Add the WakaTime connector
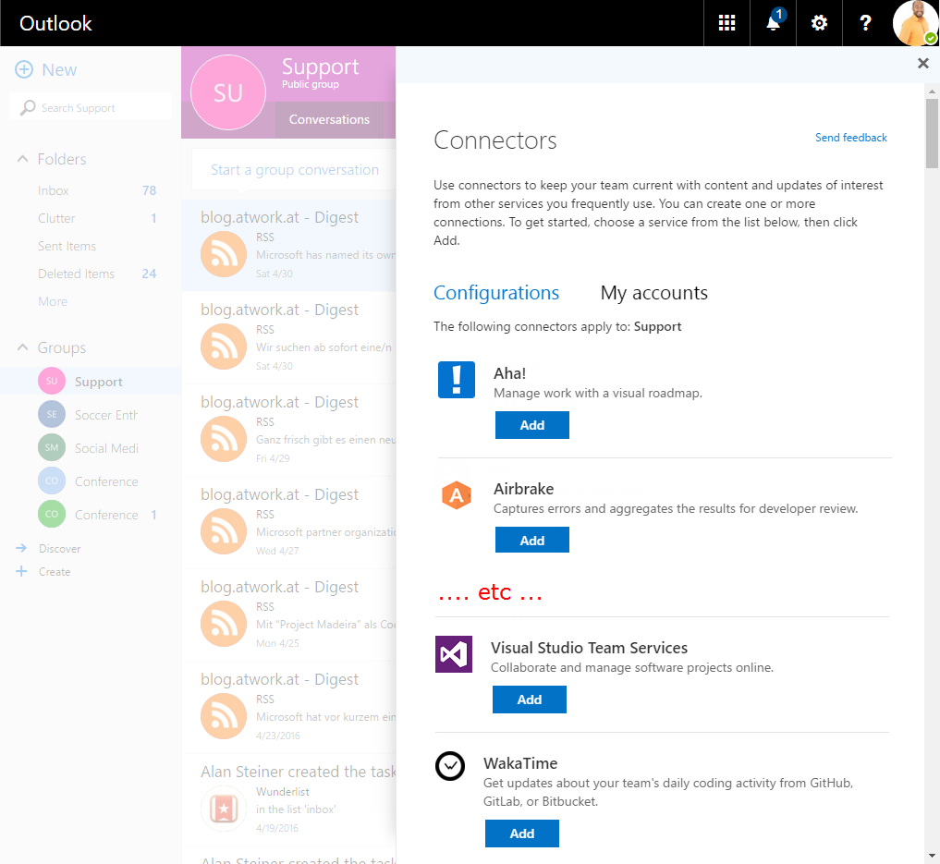This screenshot has height=864, width=940. point(521,834)
